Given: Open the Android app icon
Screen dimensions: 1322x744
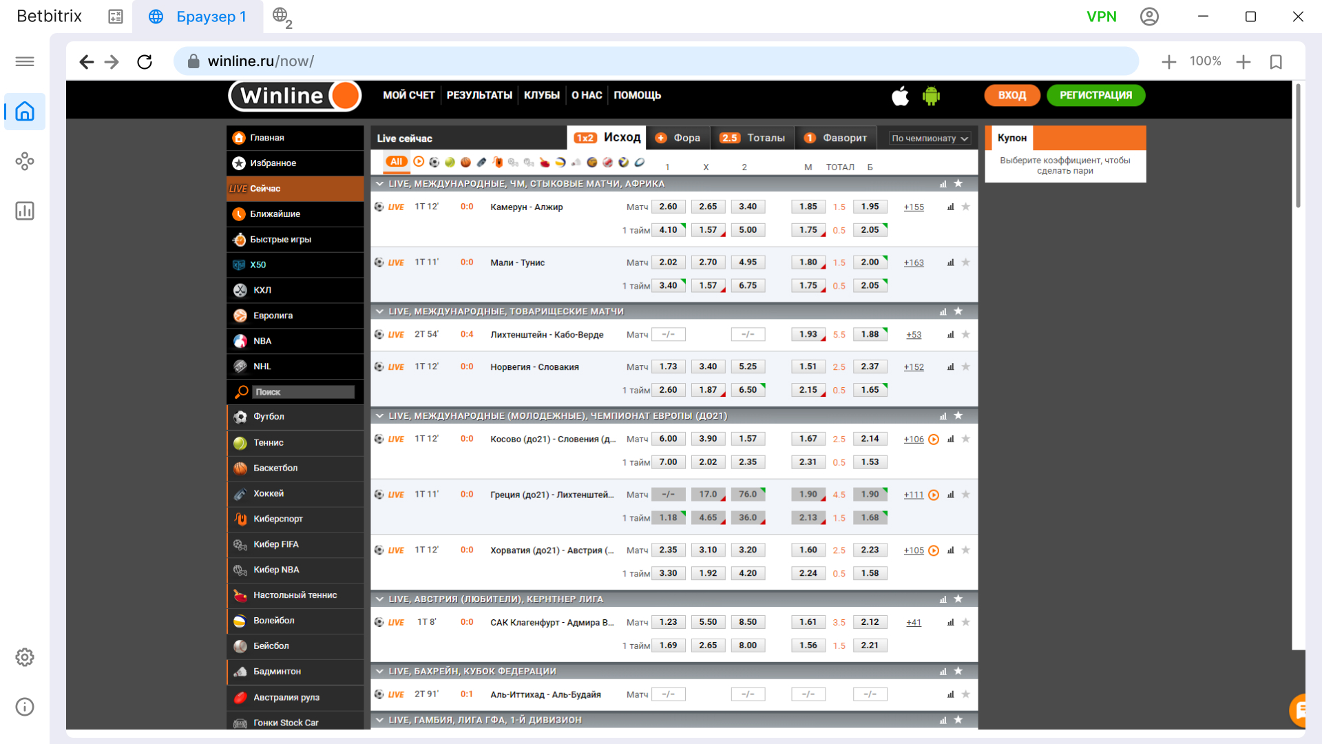Looking at the screenshot, I should click(931, 96).
